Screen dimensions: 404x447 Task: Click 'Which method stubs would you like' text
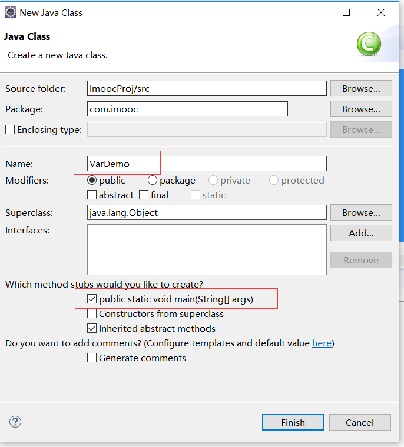(x=104, y=284)
